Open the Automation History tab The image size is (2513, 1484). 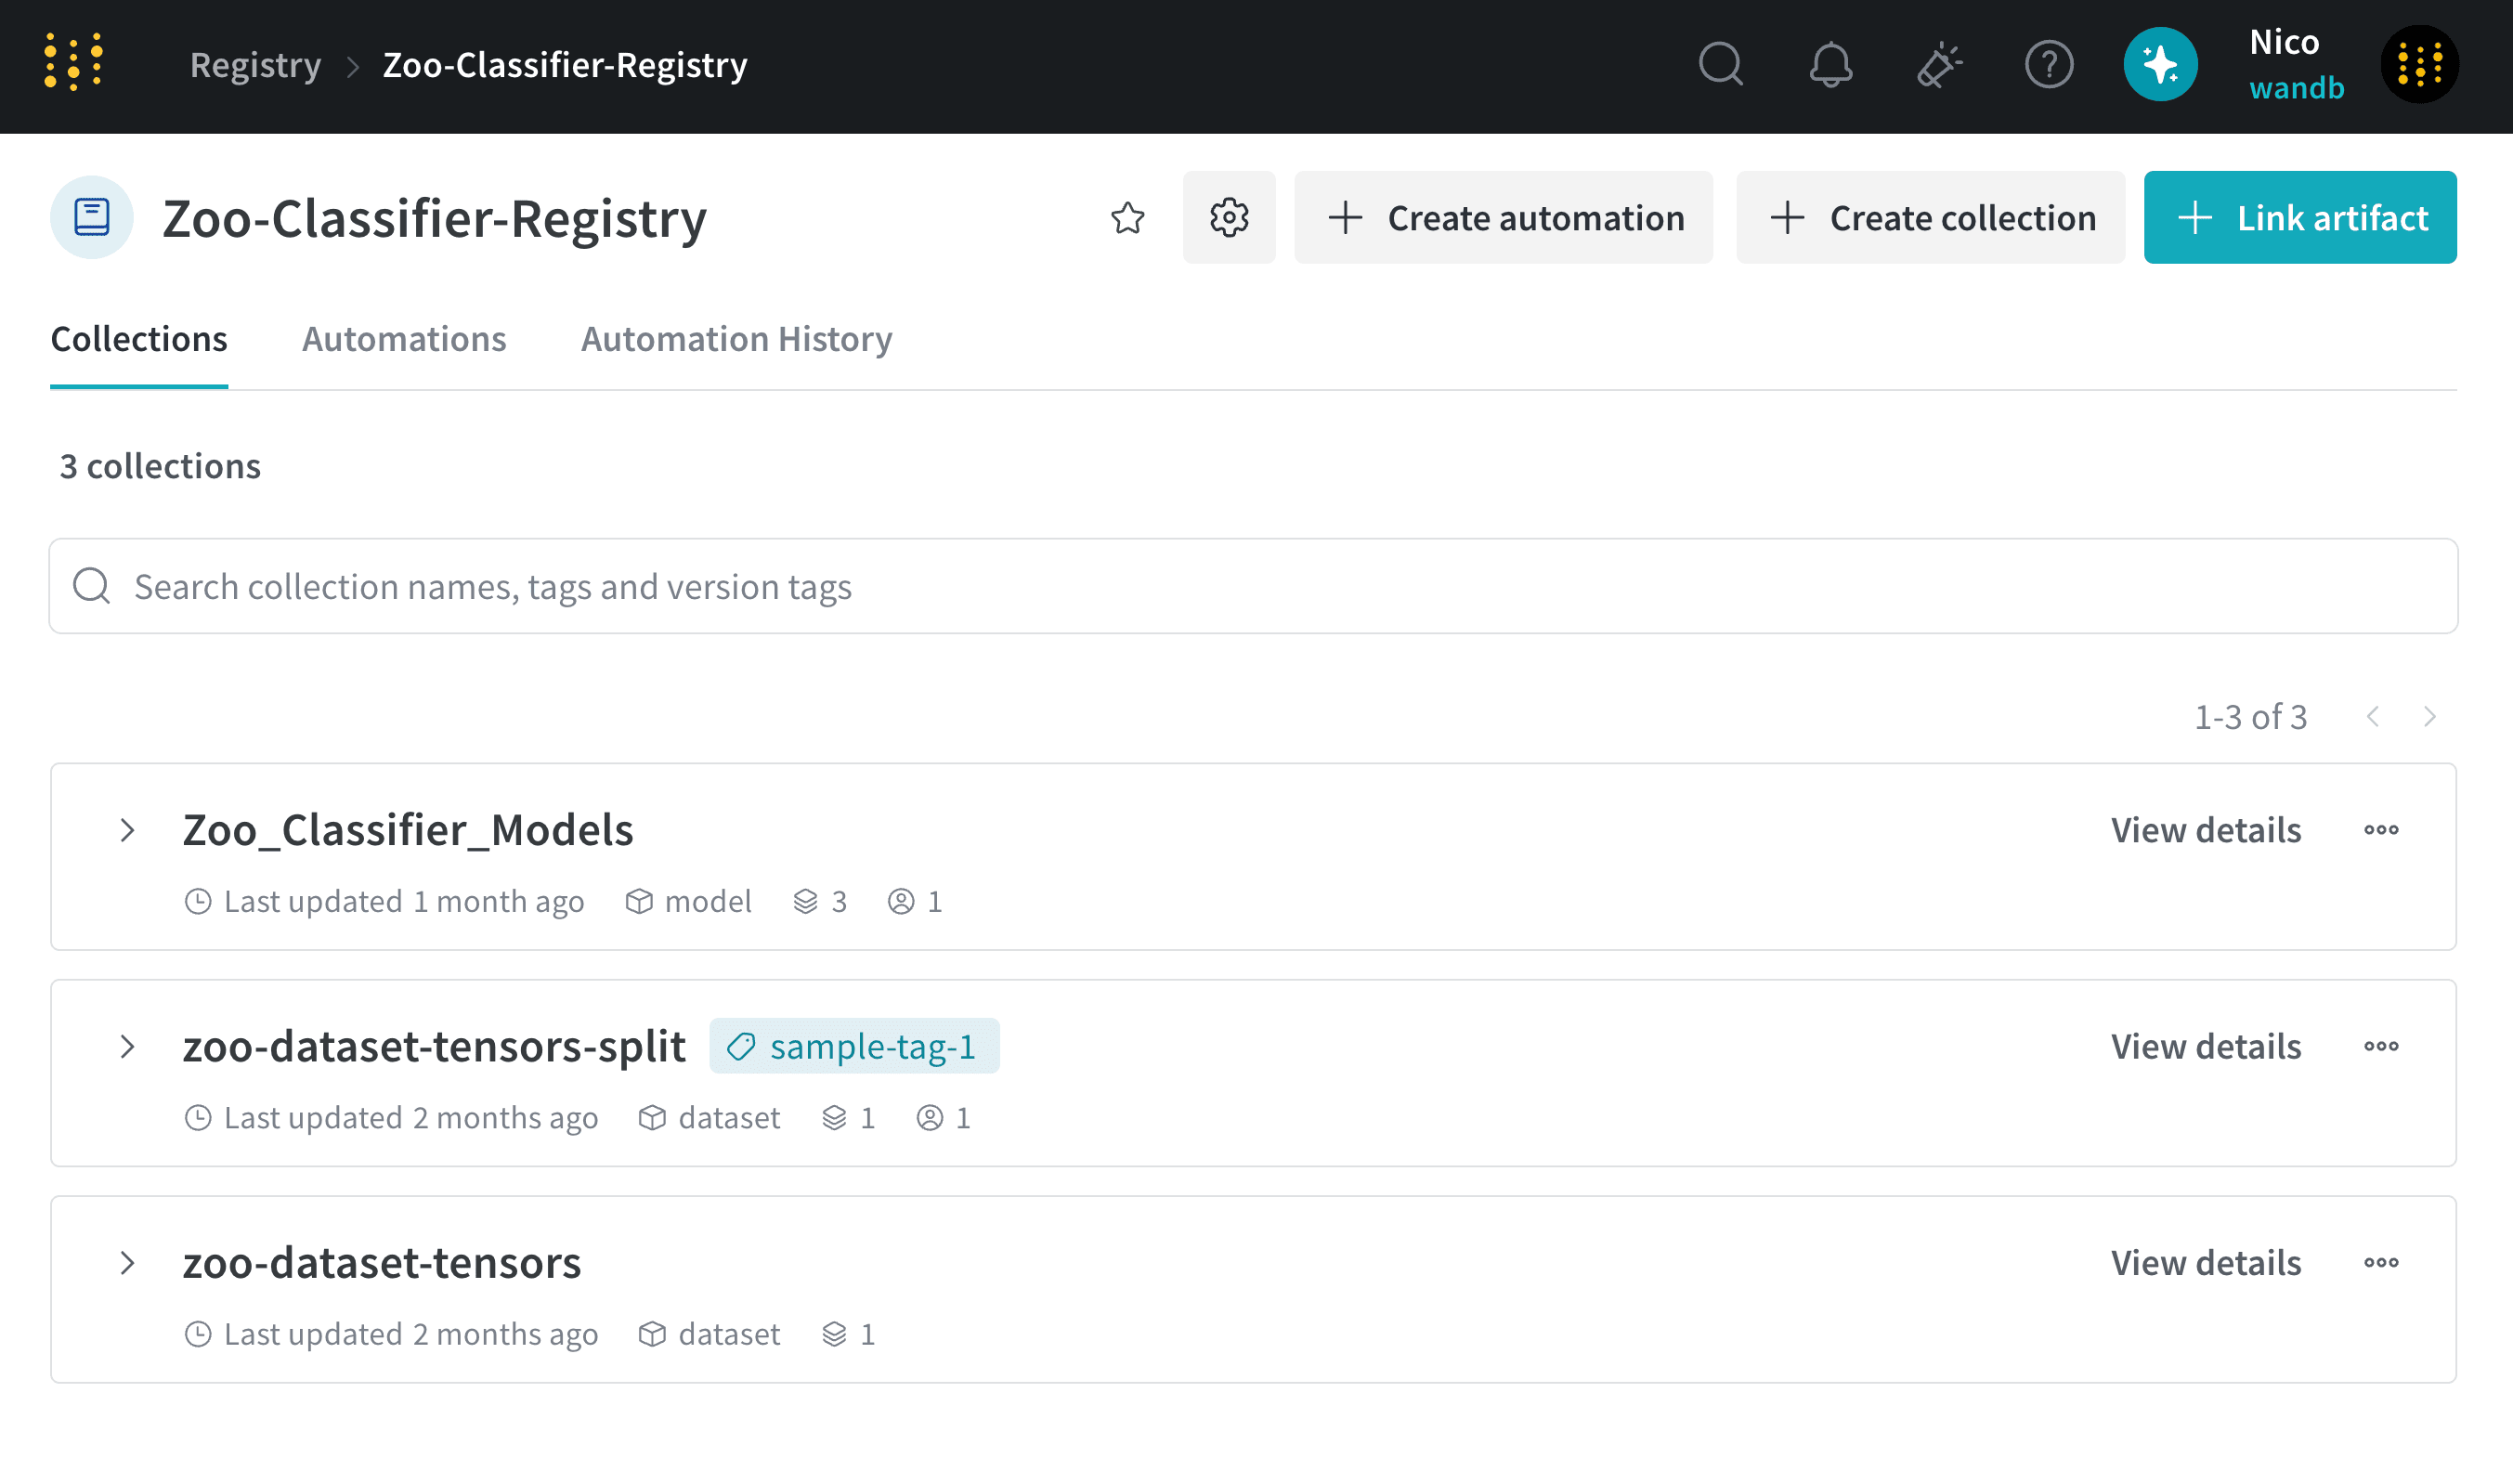click(x=737, y=340)
